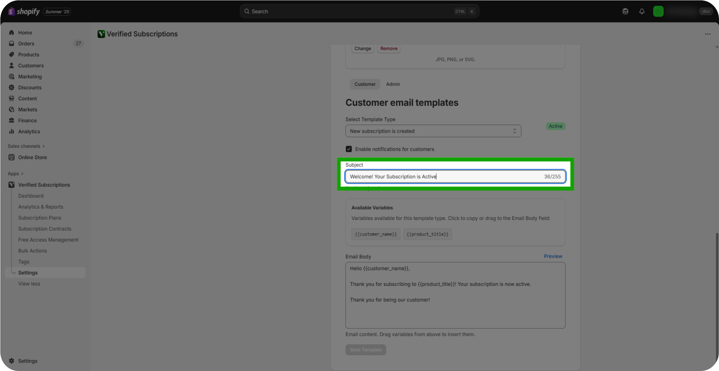Click the Subject input field

click(455, 176)
